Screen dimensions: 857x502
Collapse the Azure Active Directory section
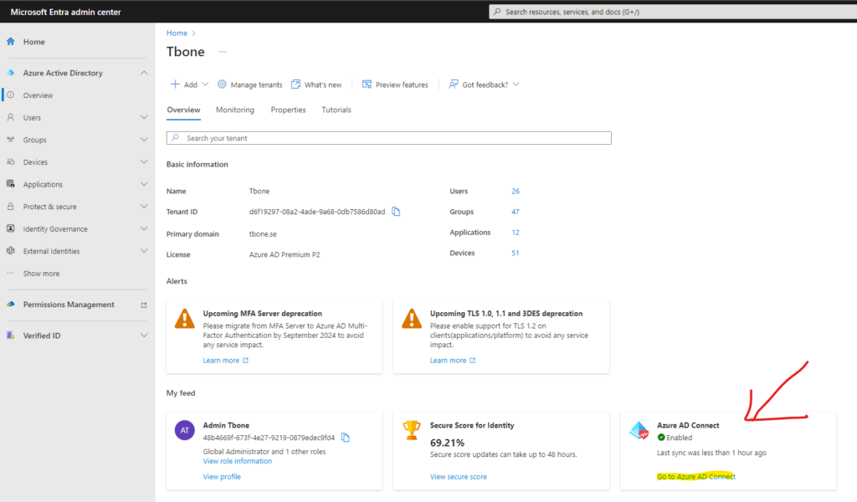pyautogui.click(x=144, y=73)
